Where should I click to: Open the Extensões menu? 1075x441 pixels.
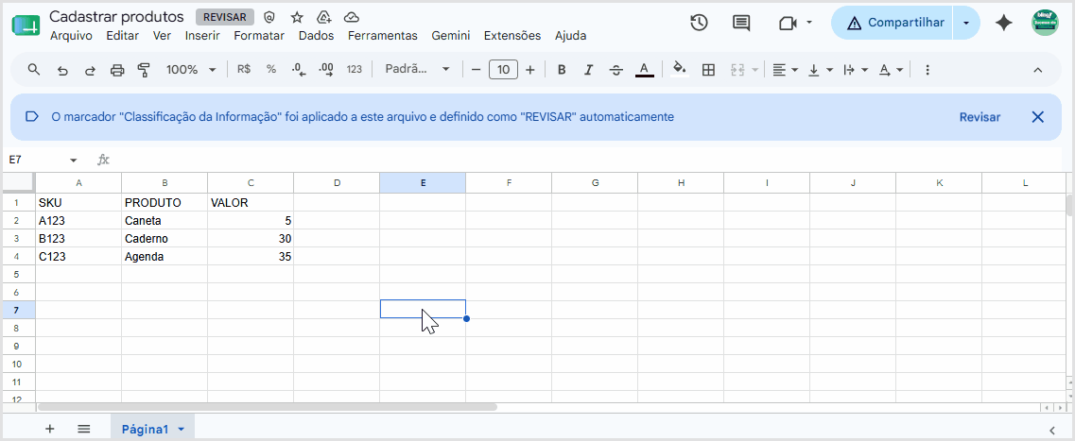coord(512,36)
